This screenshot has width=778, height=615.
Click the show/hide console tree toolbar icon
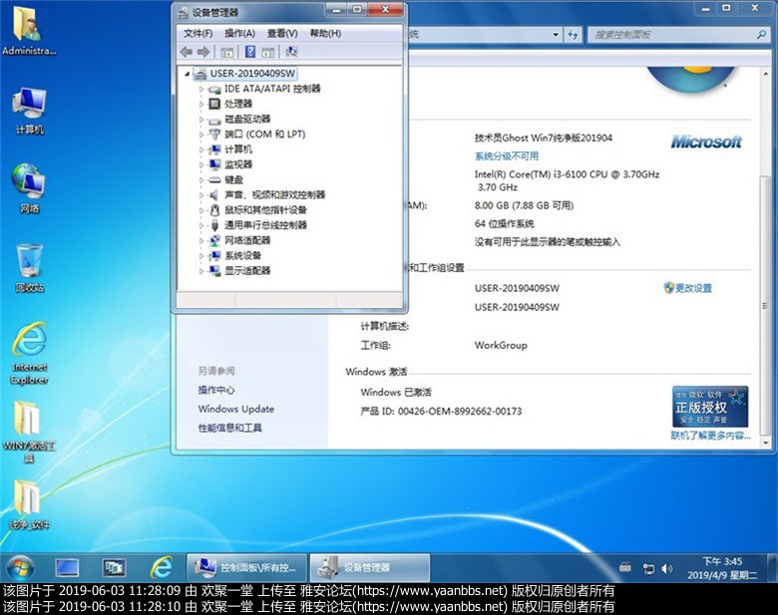pos(226,52)
